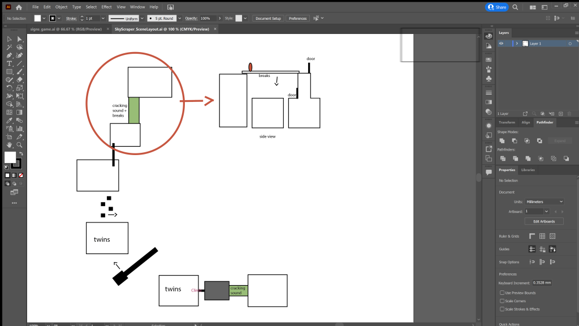Select the Artboard tool
This screenshot has height=326, width=579.
(x=9, y=137)
